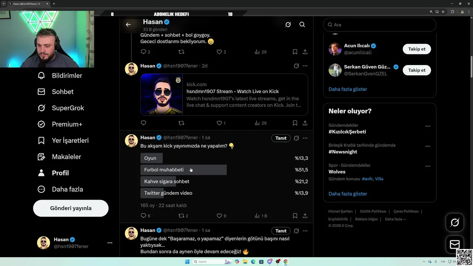Screen dimensions: 473x266
Task: Repost the Gündem + sohbet post
Action: (181, 52)
